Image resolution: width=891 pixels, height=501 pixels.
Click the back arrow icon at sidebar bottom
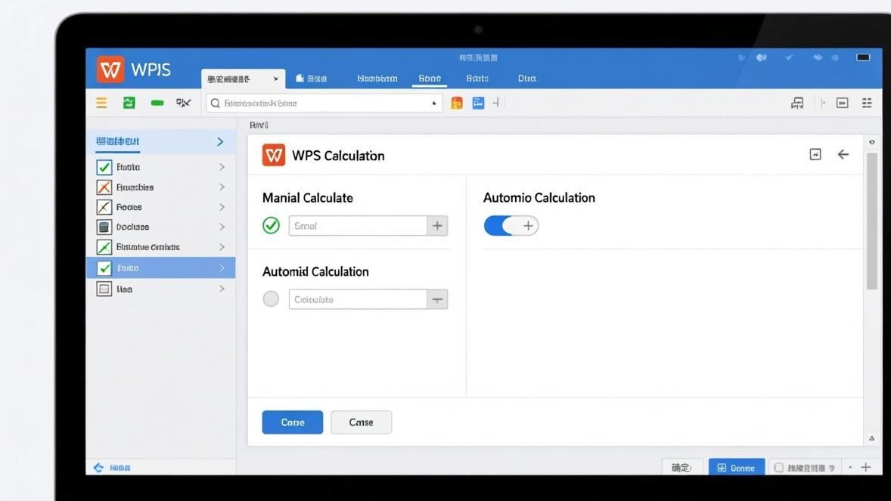99,468
